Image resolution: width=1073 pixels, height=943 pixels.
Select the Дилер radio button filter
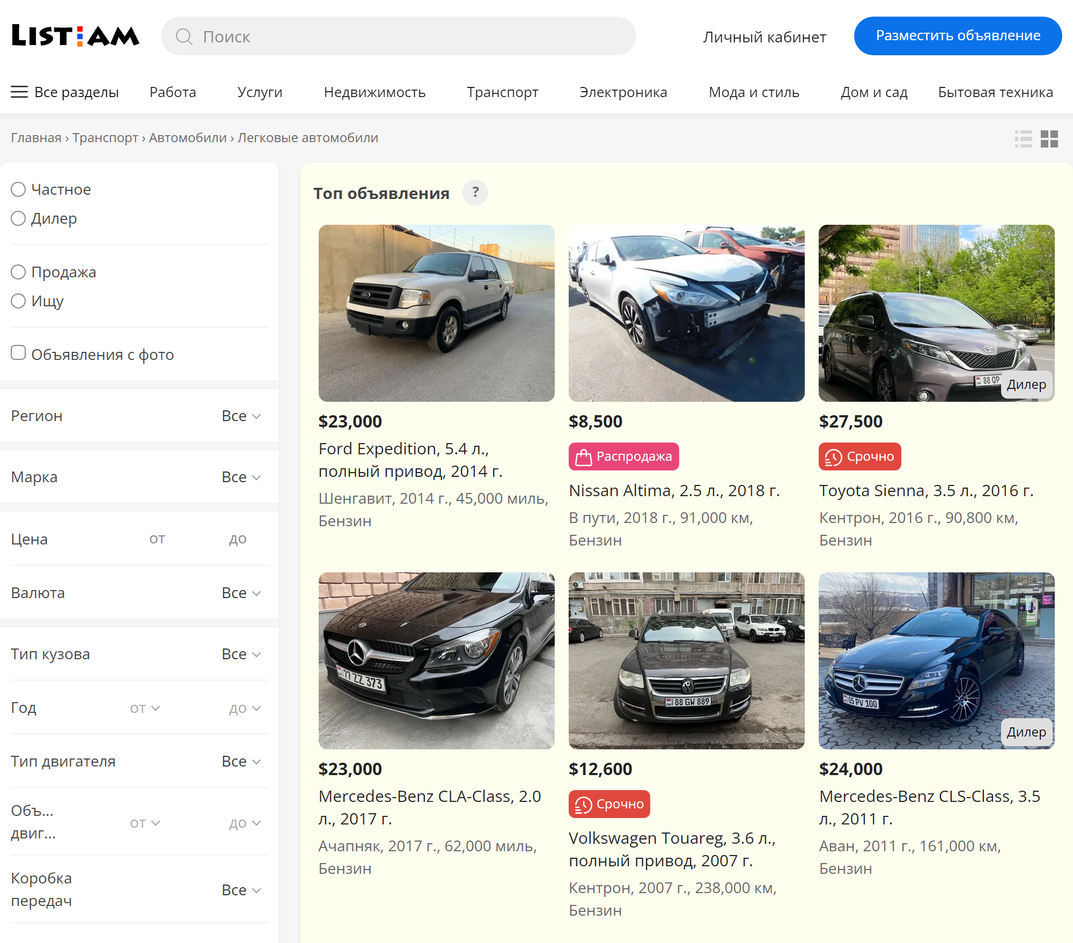pyautogui.click(x=18, y=218)
